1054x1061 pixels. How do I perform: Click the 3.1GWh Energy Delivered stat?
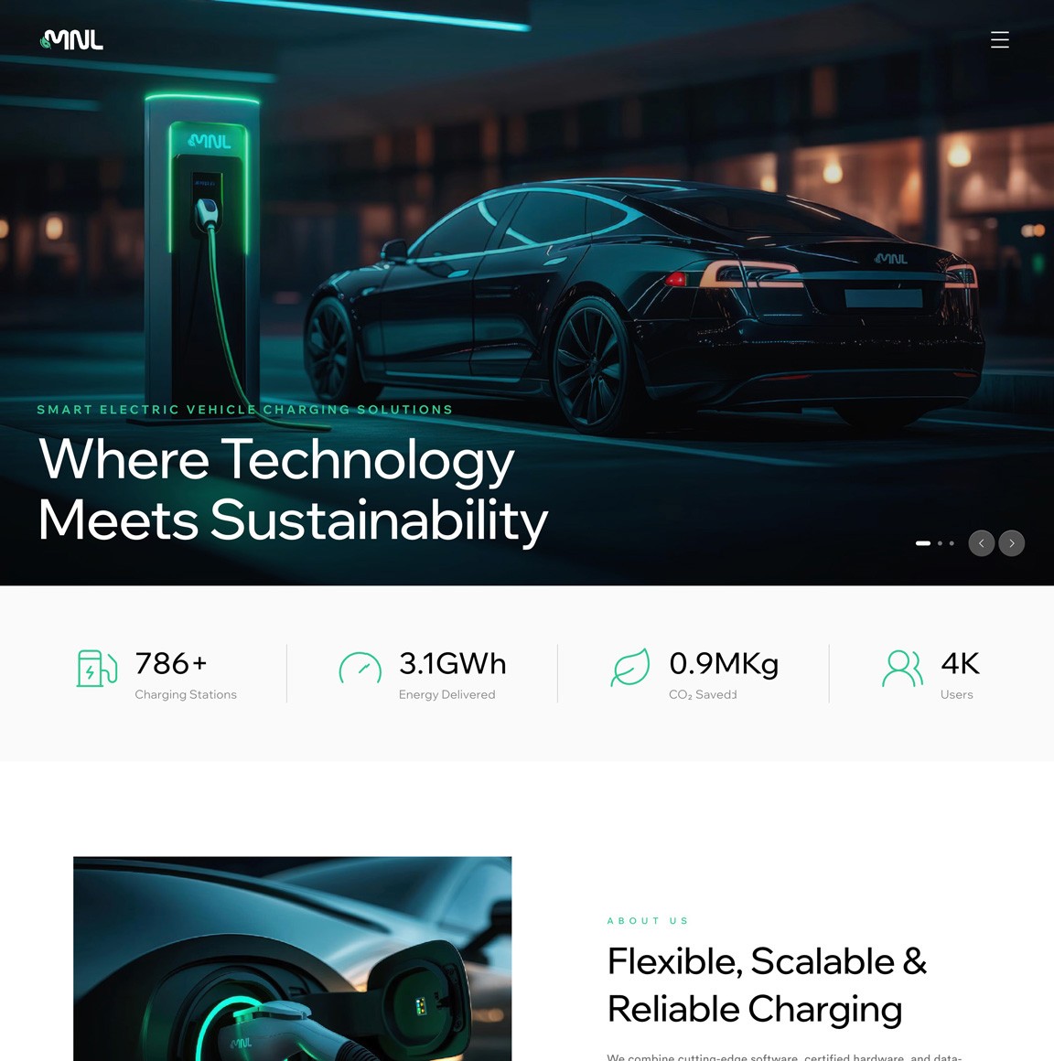[x=423, y=674]
